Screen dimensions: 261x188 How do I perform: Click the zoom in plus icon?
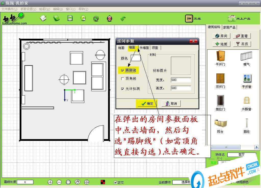pos(50,182)
